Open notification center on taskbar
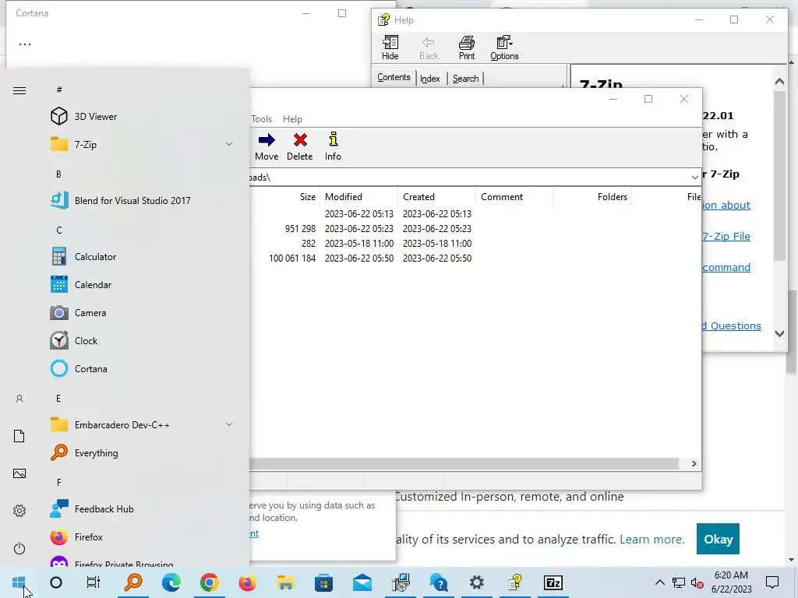Image resolution: width=798 pixels, height=598 pixels. (772, 582)
